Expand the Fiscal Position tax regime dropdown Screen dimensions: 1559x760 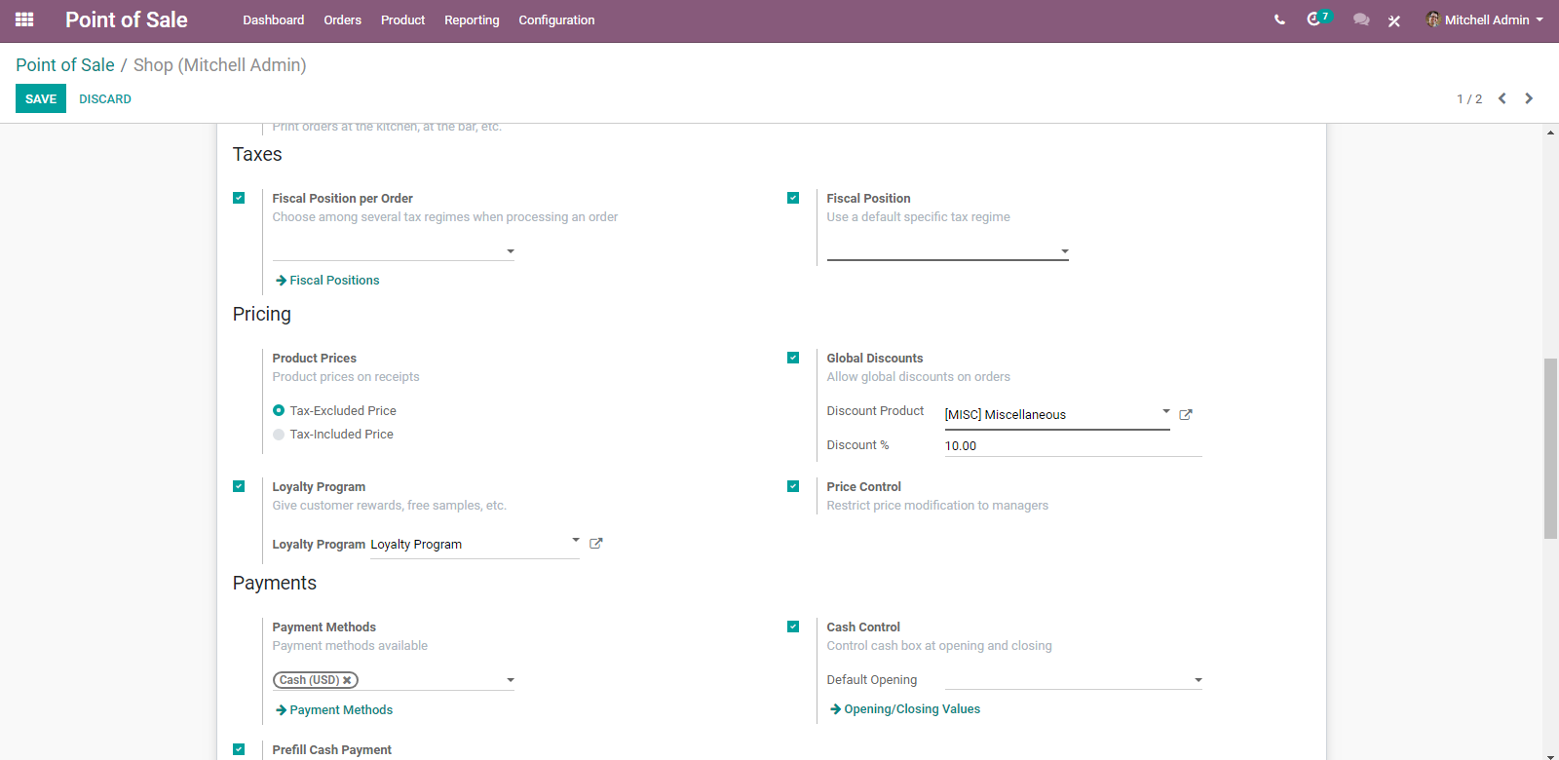coord(947,250)
